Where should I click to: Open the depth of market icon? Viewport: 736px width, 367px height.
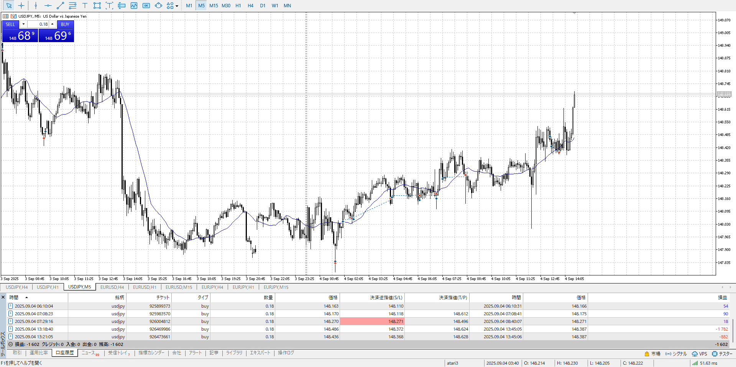pyautogui.click(x=5, y=16)
